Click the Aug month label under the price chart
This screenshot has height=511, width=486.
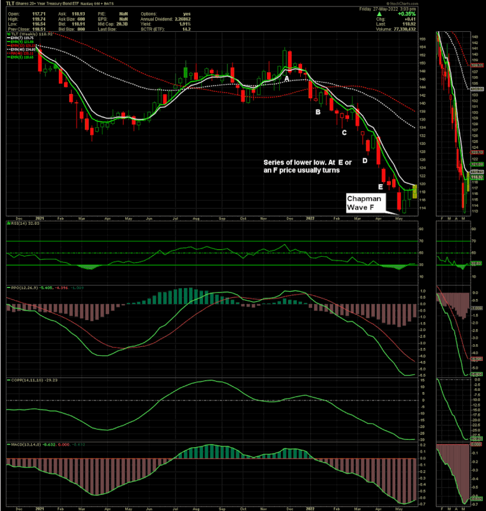196,218
